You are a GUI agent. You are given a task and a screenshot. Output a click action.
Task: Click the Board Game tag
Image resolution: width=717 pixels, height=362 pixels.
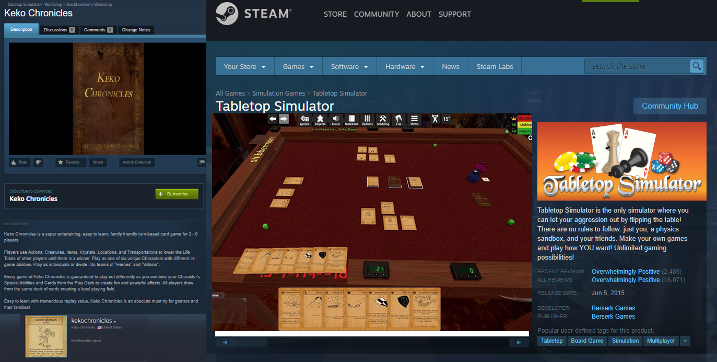tap(587, 341)
